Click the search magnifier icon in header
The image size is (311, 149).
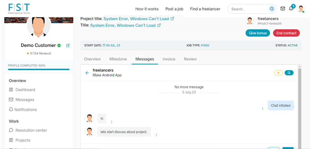272,9
